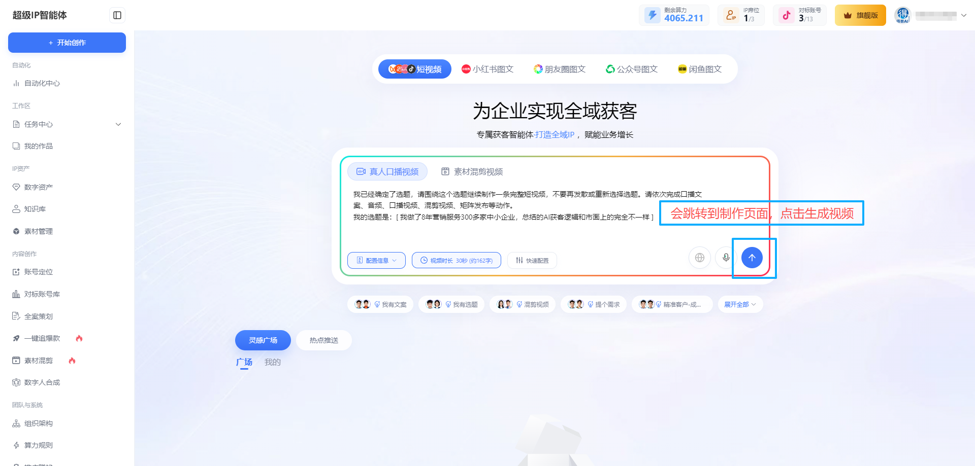Screen dimensions: 975x466
Task: Click 旗舰版 membership button
Action: [860, 15]
